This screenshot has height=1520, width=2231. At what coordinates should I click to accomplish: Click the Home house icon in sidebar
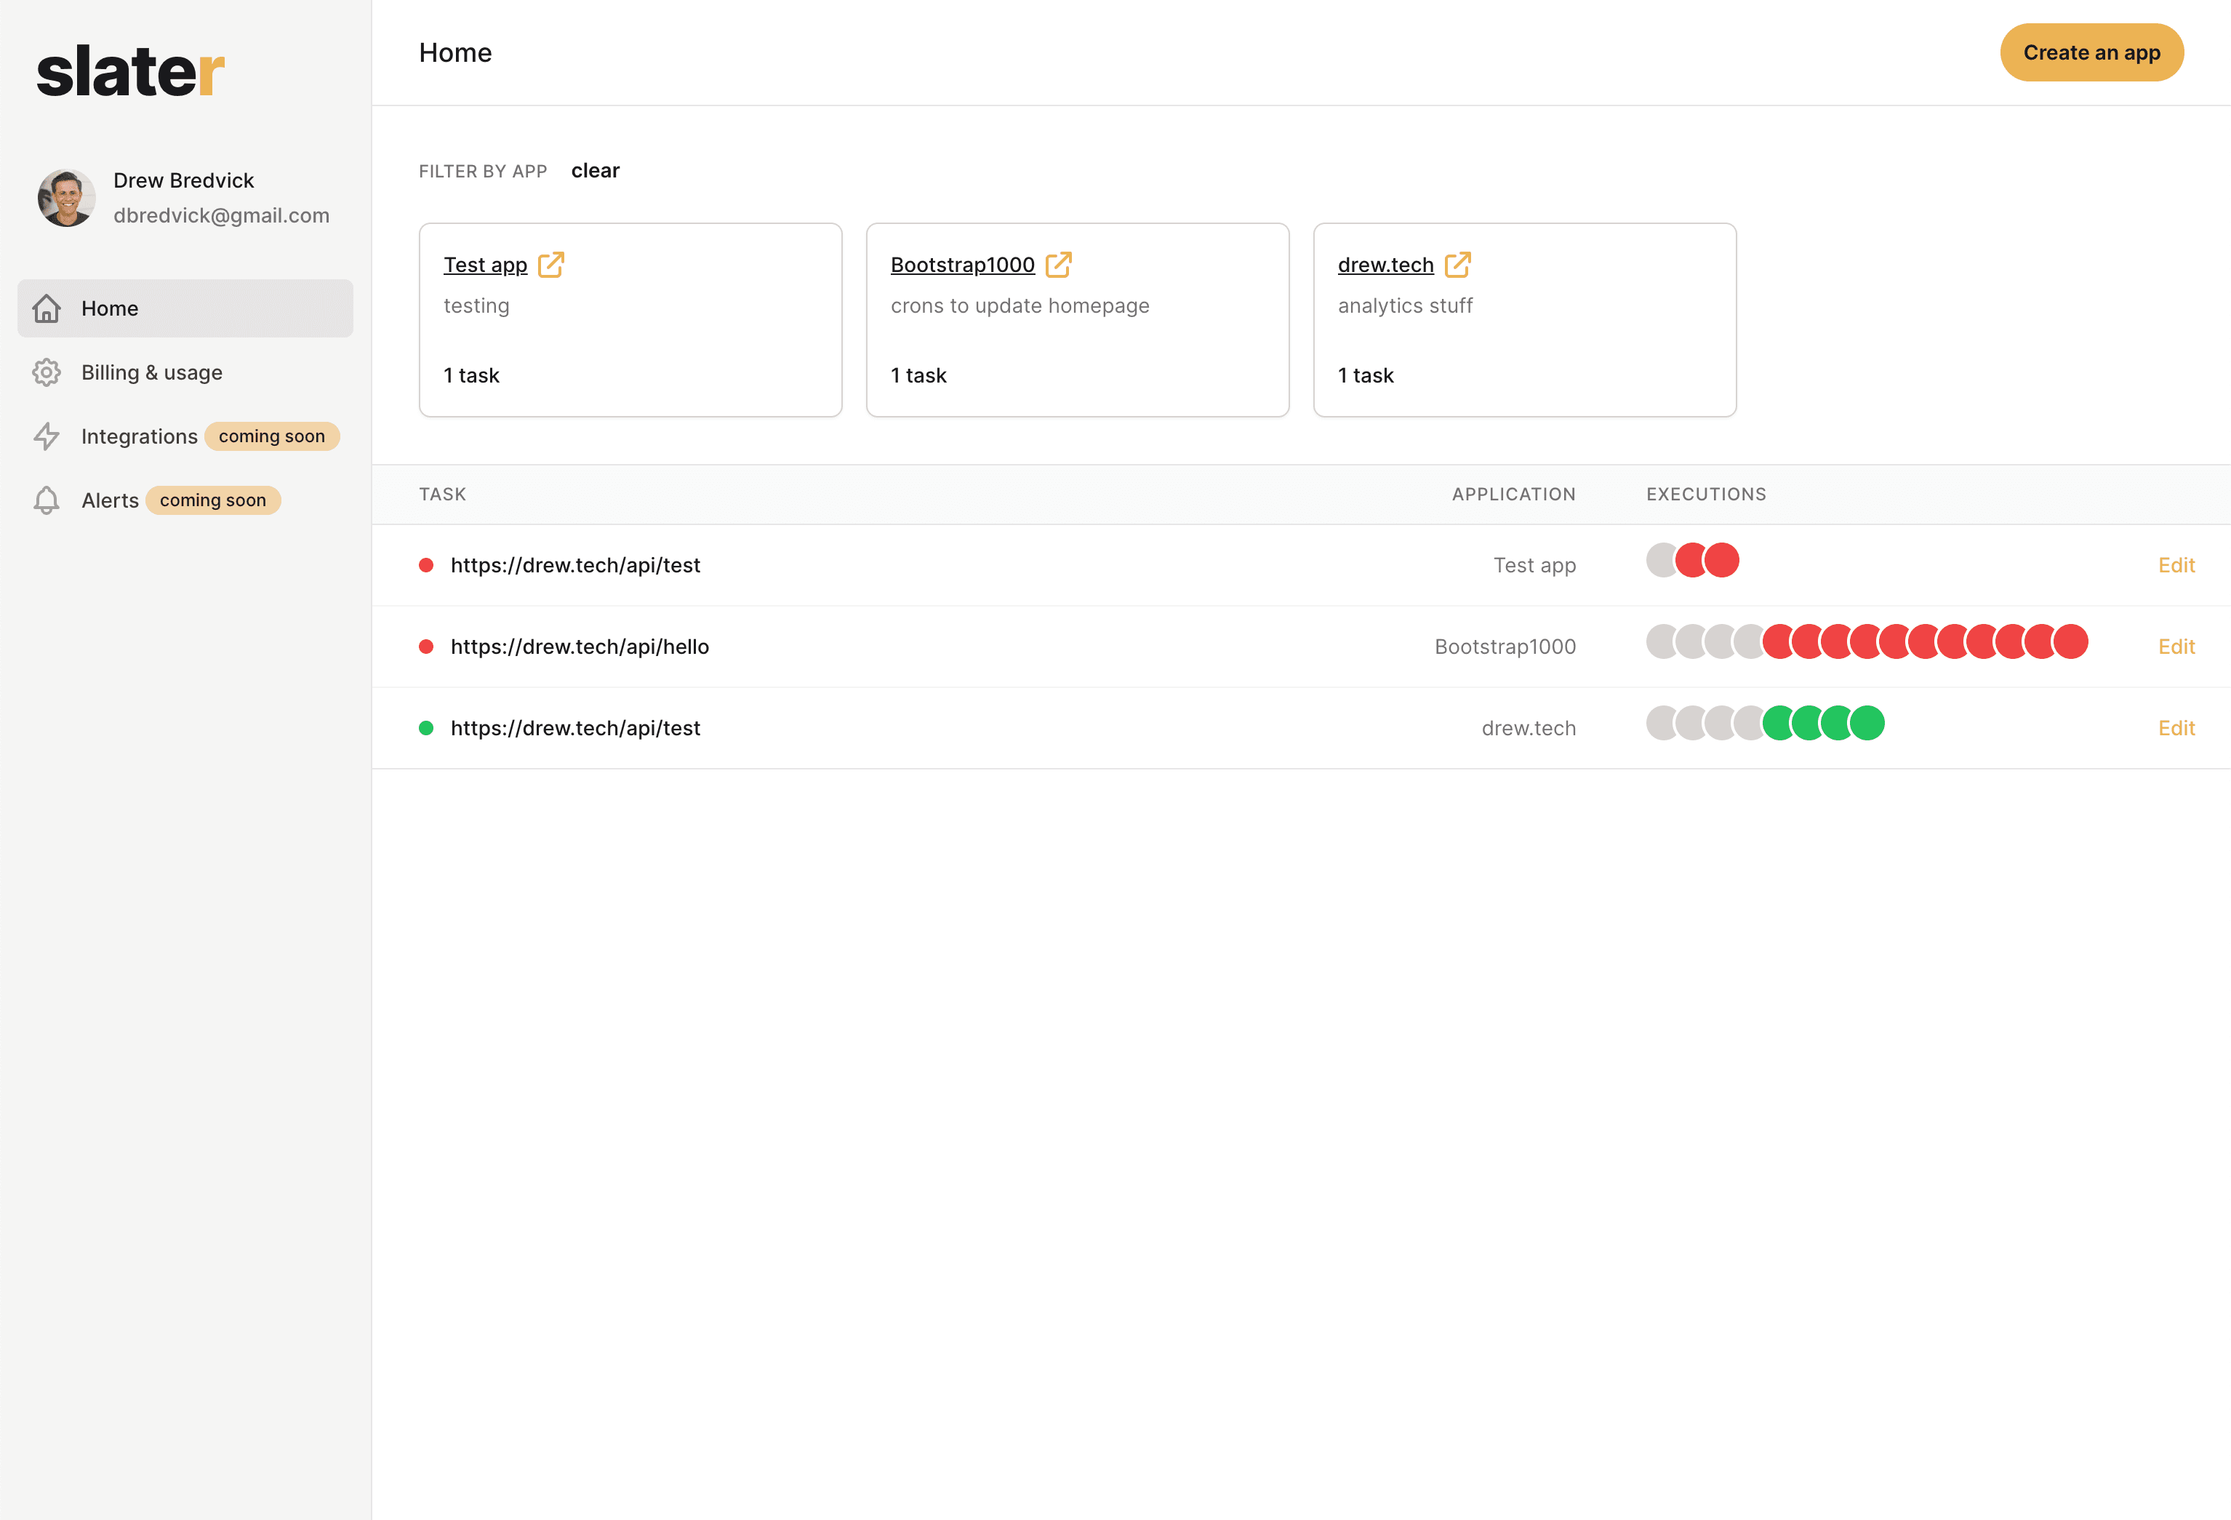coord(46,308)
